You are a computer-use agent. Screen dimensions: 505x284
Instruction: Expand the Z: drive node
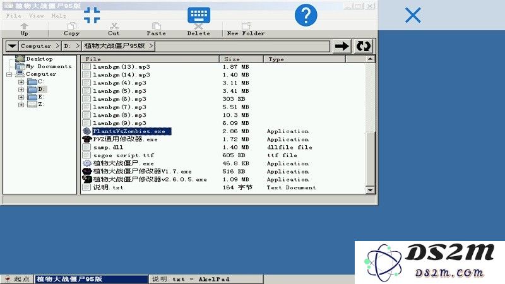(21, 105)
